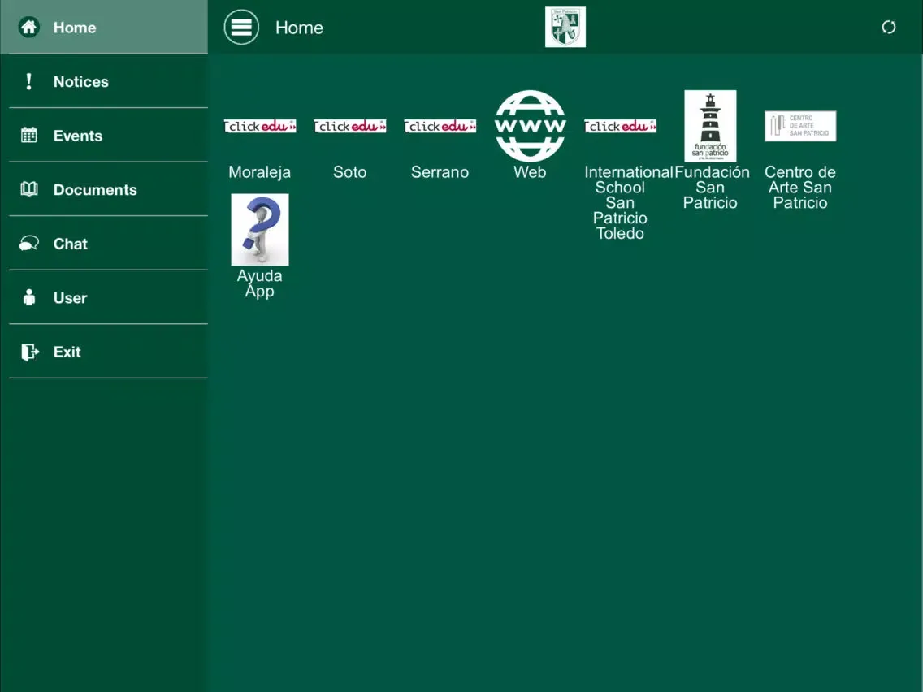923x692 pixels.
Task: Open International School Toledo clickedu icon
Action: tap(620, 126)
